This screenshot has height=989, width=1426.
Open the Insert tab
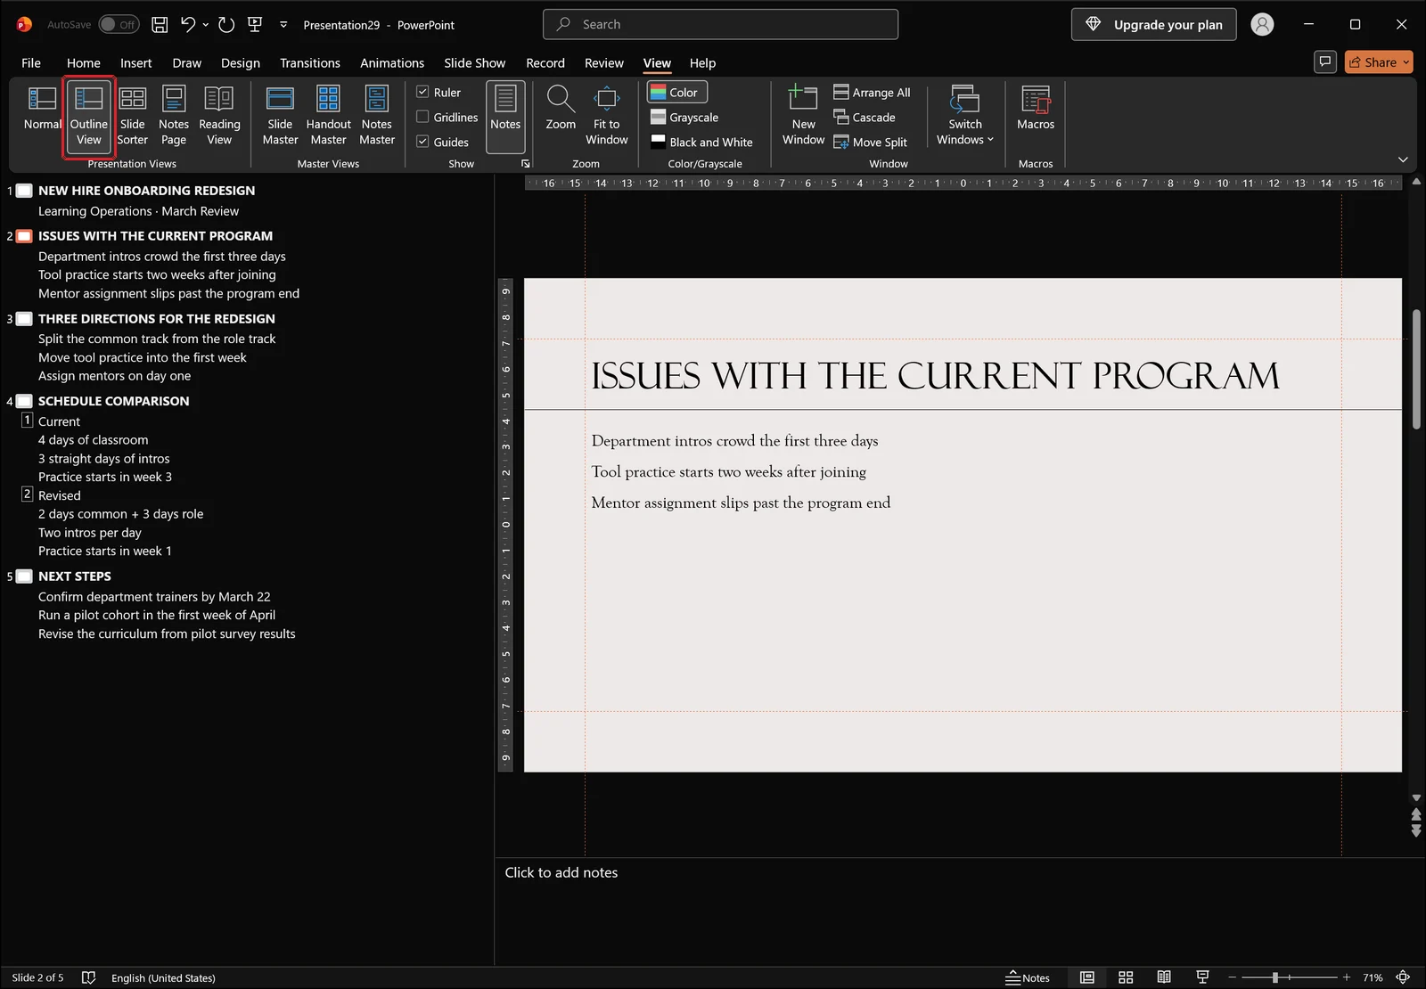tap(136, 63)
